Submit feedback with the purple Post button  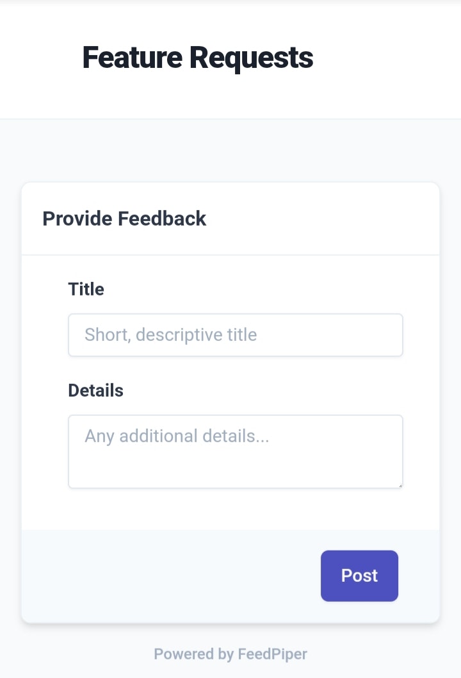(359, 575)
